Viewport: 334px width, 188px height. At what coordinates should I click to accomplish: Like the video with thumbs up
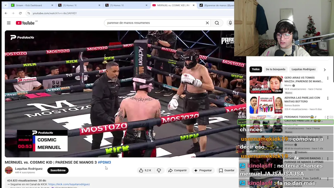[x=145, y=170]
